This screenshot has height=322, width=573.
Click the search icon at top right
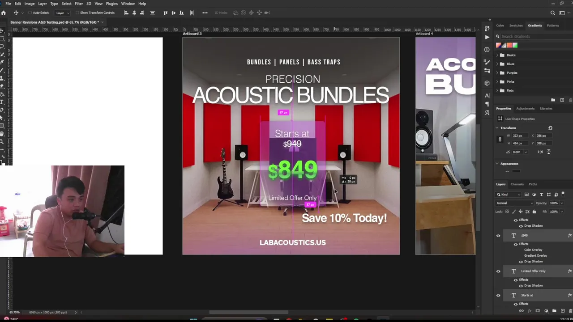[x=553, y=13]
